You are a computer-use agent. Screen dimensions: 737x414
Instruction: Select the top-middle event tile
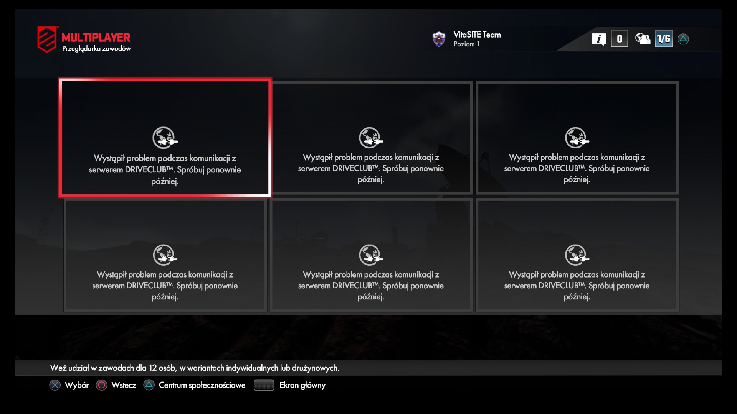pos(371,138)
